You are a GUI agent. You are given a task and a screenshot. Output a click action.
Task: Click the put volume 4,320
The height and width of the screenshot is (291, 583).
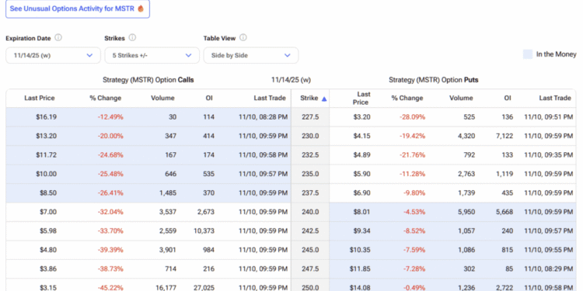[x=466, y=136]
